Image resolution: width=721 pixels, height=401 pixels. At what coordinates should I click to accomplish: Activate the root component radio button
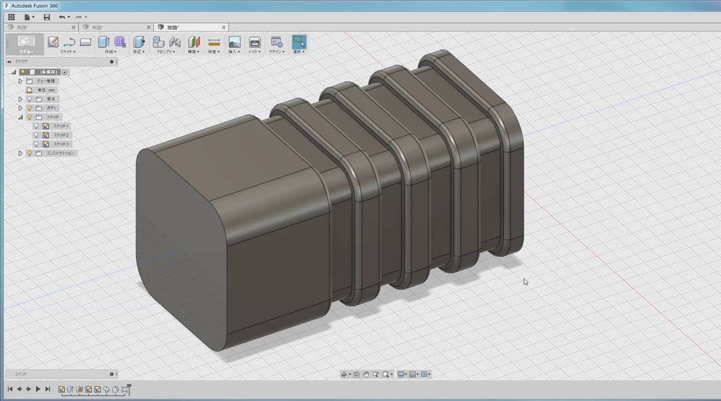(64, 72)
